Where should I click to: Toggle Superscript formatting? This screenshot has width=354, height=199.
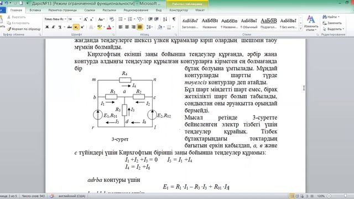[x=82, y=27]
